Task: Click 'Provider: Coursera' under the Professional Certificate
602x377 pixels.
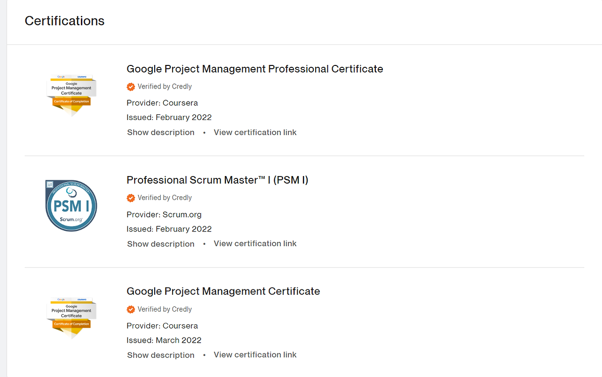Action: click(162, 103)
